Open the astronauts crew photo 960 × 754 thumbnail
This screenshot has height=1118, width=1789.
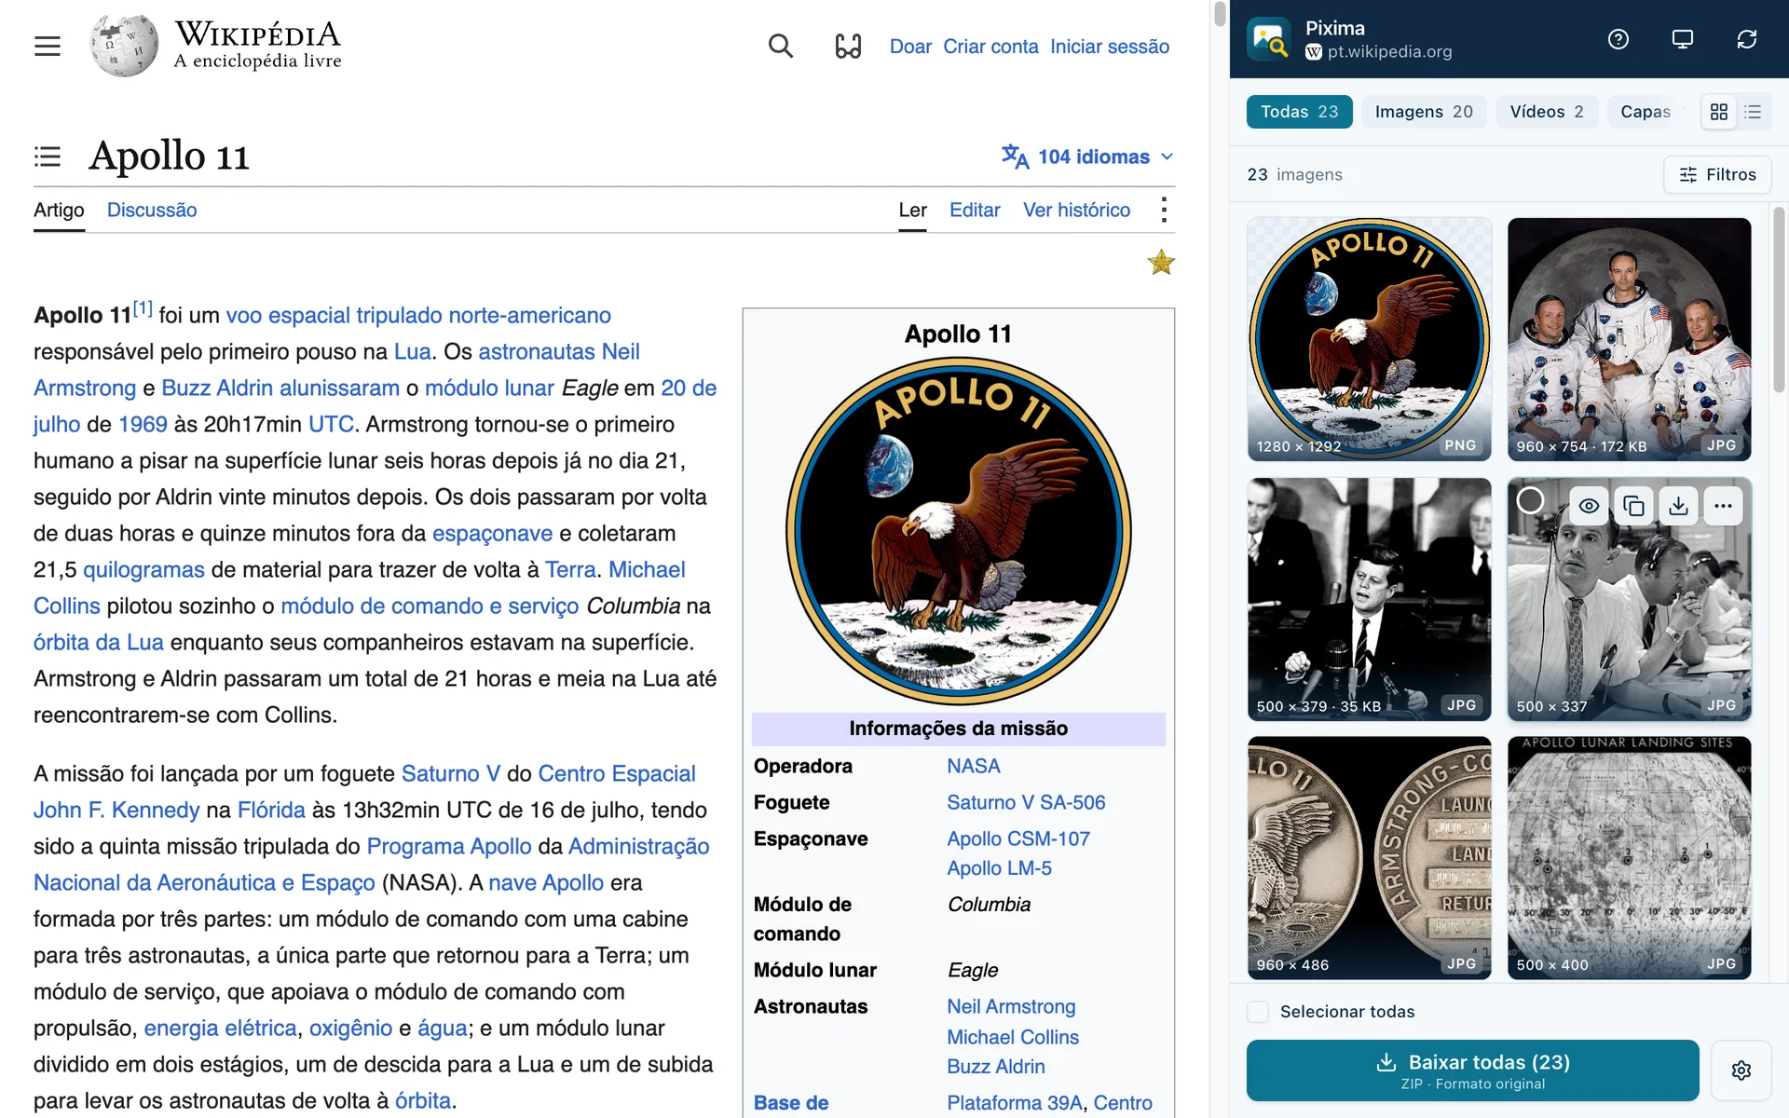[1629, 339]
